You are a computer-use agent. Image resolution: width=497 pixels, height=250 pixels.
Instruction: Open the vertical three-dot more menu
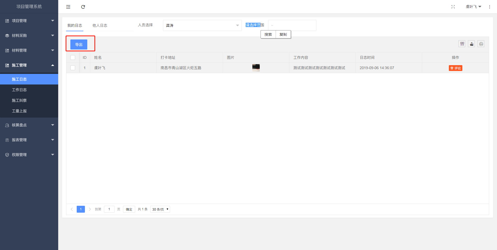(490, 7)
